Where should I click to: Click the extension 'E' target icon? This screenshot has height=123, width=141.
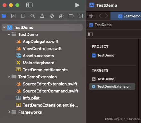(93, 86)
